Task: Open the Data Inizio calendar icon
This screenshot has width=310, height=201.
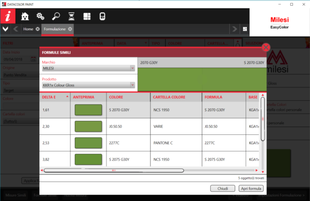Action: (x=33, y=59)
